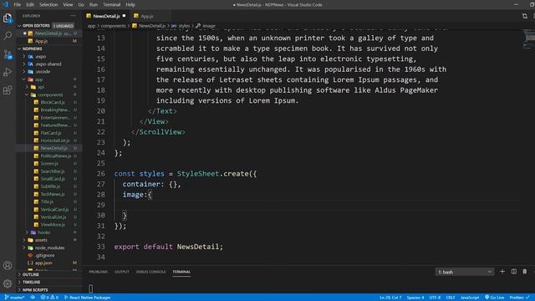The height and width of the screenshot is (301, 535).
Task: Open the Search view in activity bar
Action: point(8,35)
